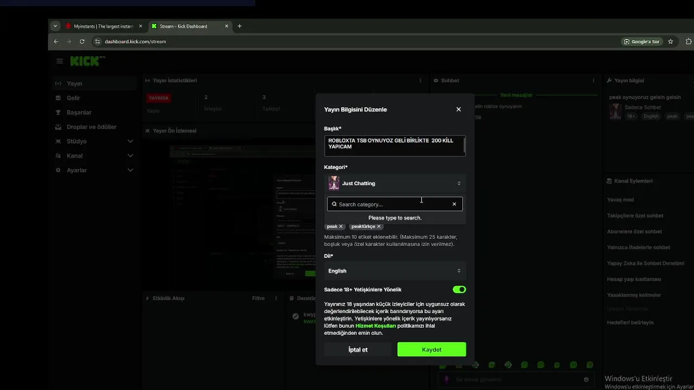694x390 pixels.
Task: Remove the peaktürkçe tag
Action: coord(379,226)
